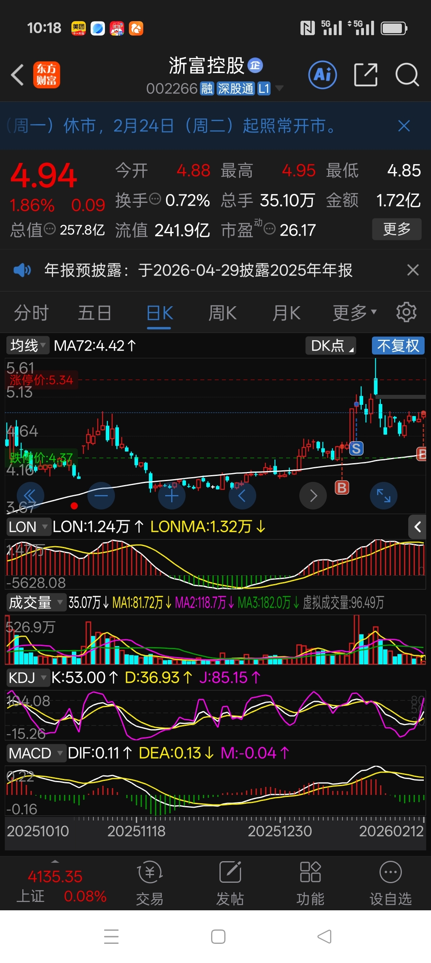The height and width of the screenshot is (963, 431).
Task: Open the 功能 functions icon
Action: point(310,883)
